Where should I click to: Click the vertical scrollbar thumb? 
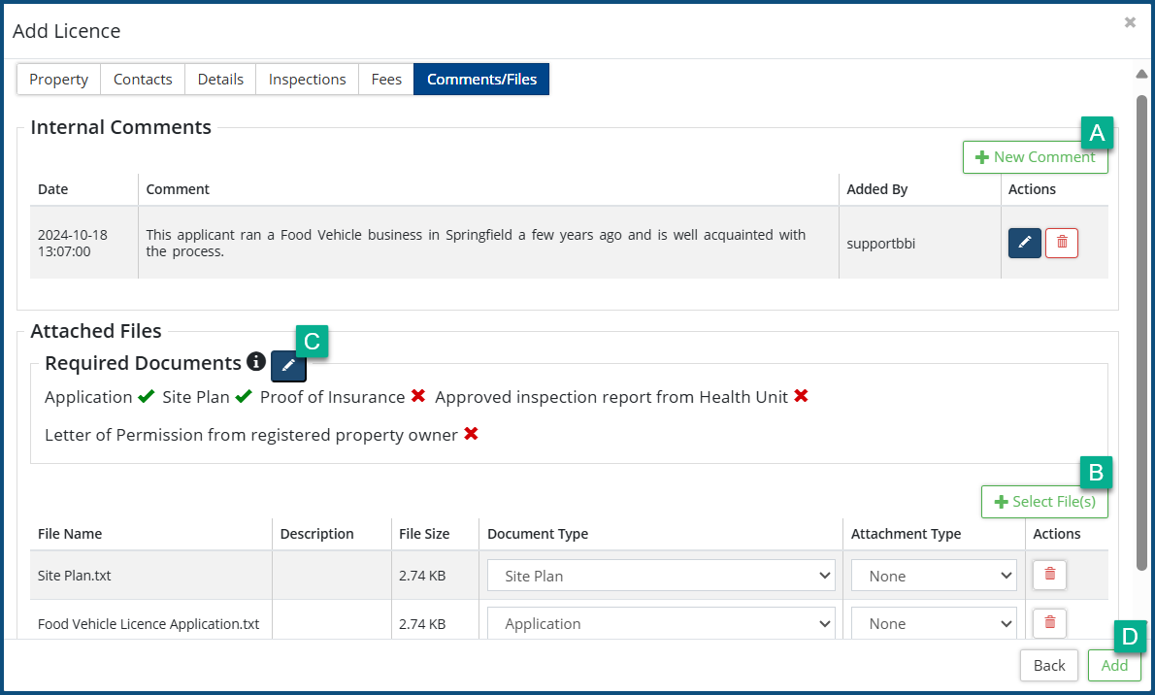(1141, 332)
